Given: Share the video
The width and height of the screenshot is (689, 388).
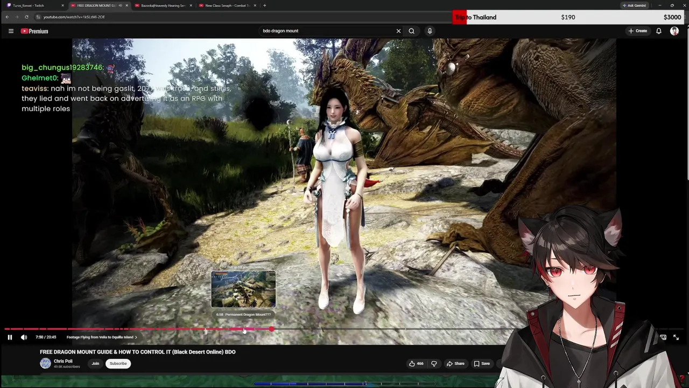Looking at the screenshot, I should (455, 364).
